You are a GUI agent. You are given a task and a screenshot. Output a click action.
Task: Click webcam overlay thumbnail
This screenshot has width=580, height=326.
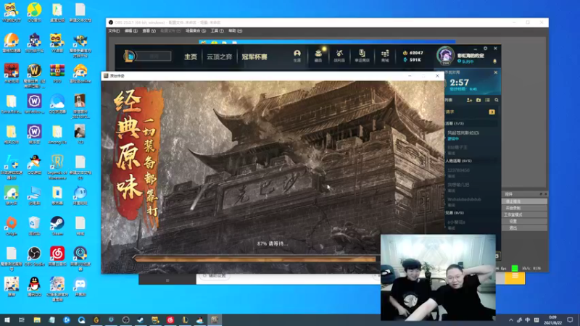coord(438,277)
